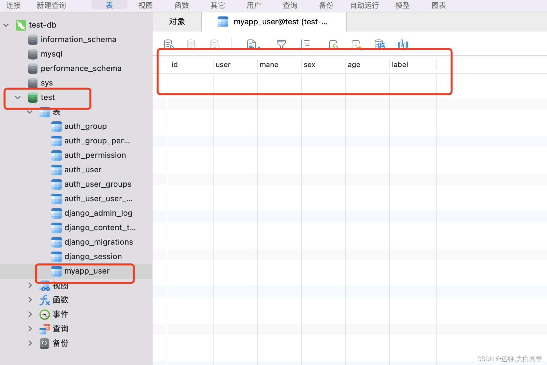Screen dimensions: 547x365
Task: Click the mane column header
Action: point(279,65)
